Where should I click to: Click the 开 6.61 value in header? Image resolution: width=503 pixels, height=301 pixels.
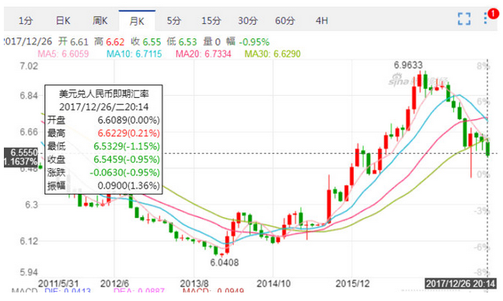[73, 42]
